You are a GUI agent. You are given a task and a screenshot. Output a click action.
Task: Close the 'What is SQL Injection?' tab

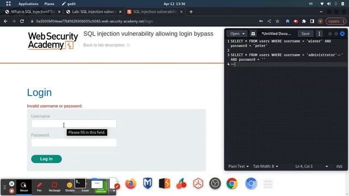(x=59, y=12)
